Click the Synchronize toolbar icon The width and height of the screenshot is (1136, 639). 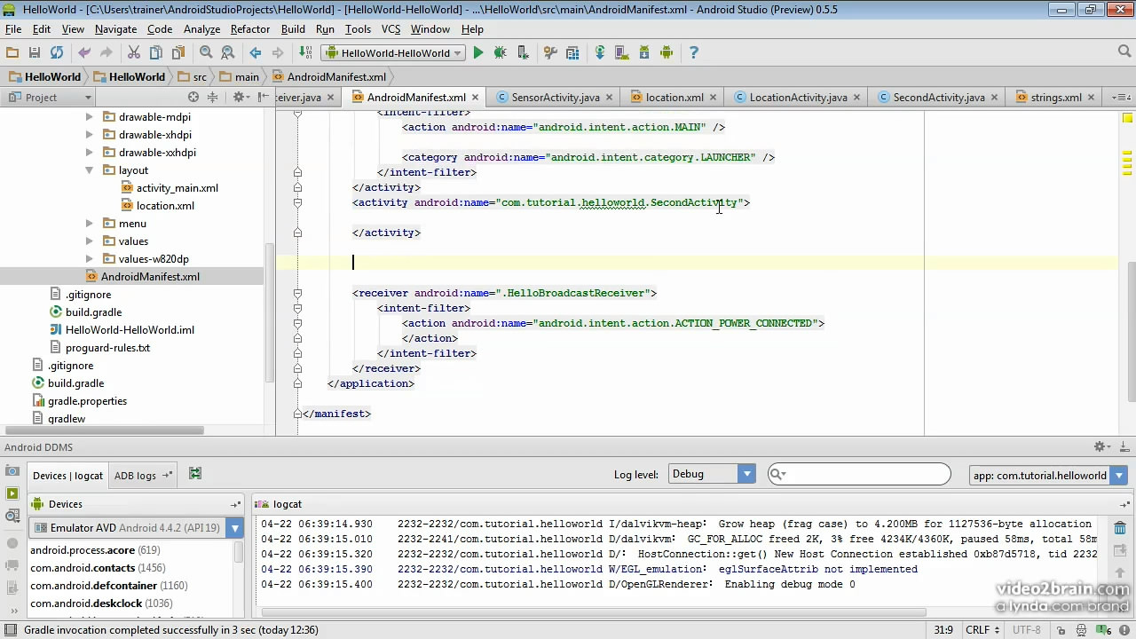click(56, 52)
